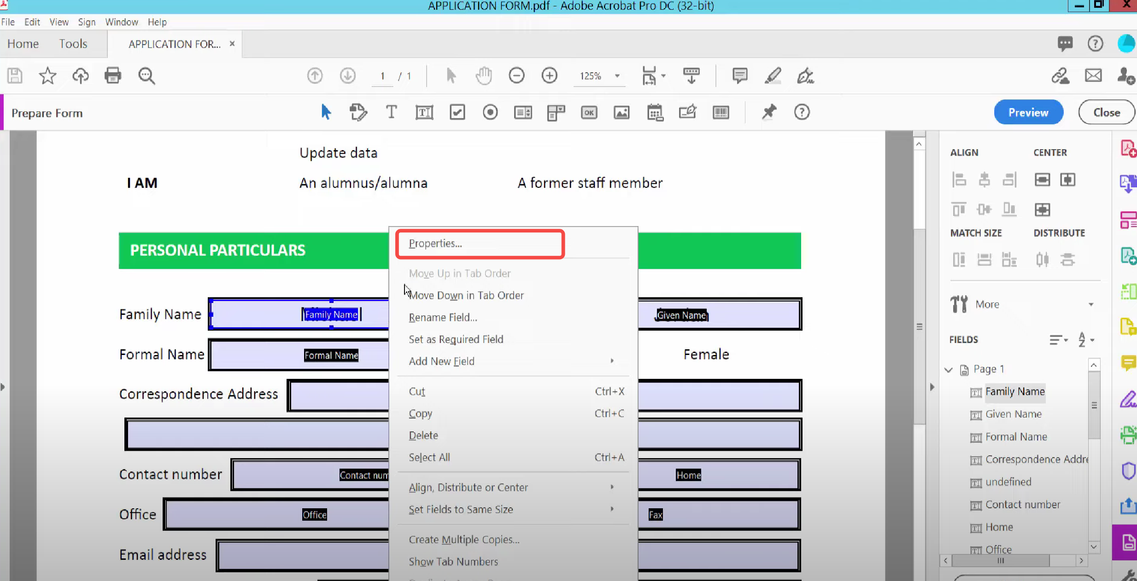Viewport: 1137px width, 581px height.
Task: Click the Hand tool in toolbar
Action: [x=483, y=76]
